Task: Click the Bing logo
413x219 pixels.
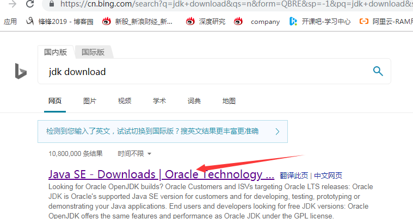Action: point(21,71)
